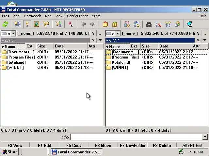Open the Help menu
This screenshot has width=209, height=156.
point(203,16)
